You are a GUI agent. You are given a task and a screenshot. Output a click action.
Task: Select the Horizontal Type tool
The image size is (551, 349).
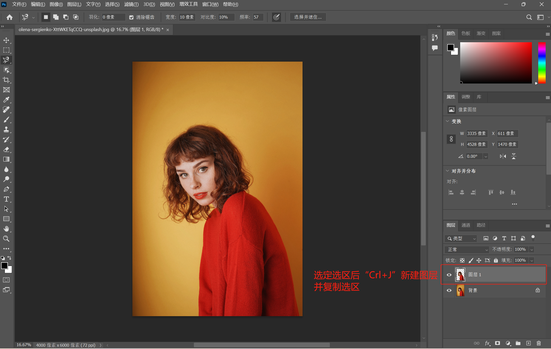[6, 199]
